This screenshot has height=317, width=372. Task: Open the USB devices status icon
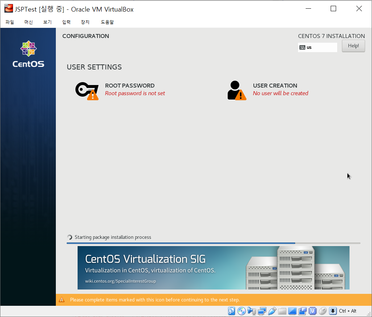[272, 311]
